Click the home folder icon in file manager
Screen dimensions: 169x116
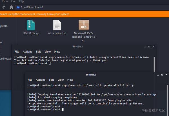point(11,7)
